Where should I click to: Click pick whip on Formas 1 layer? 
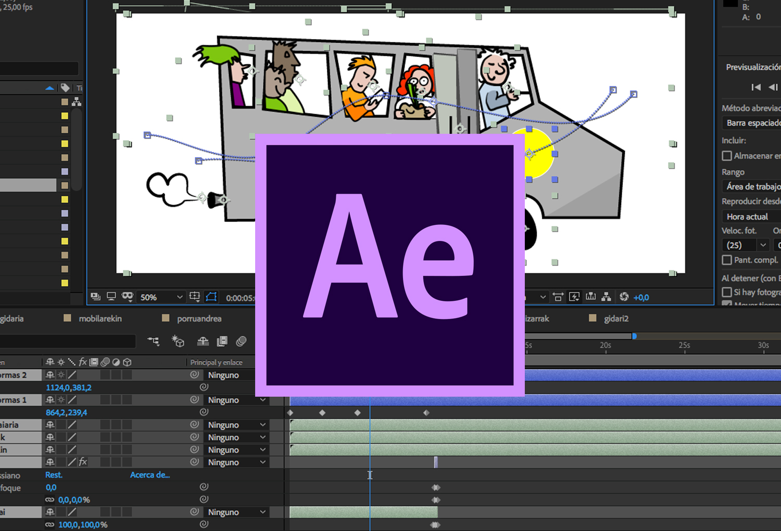pyautogui.click(x=195, y=400)
